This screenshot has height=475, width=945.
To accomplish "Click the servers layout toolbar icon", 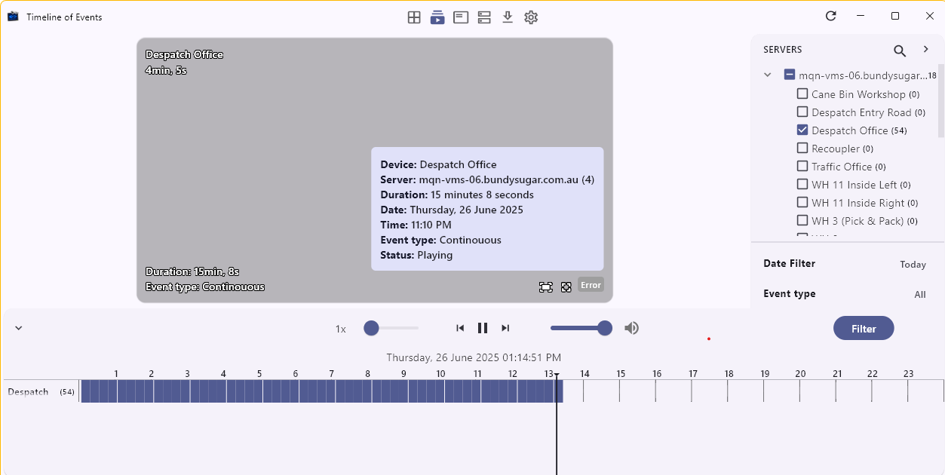I will click(x=484, y=17).
